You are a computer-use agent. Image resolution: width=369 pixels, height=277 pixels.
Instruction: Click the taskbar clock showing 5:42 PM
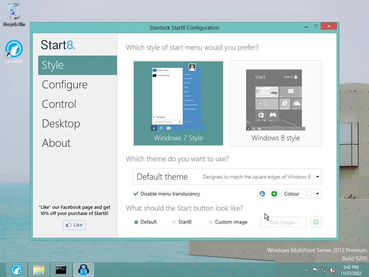click(x=351, y=270)
